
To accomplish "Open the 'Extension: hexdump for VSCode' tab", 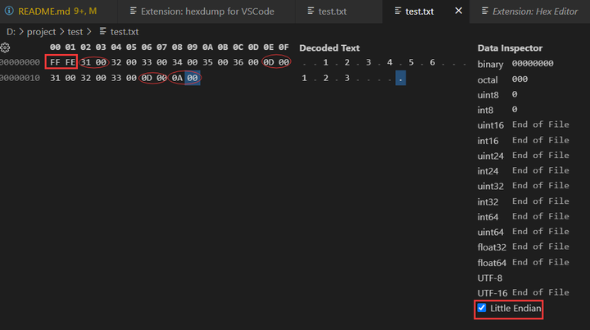I will pyautogui.click(x=206, y=11).
